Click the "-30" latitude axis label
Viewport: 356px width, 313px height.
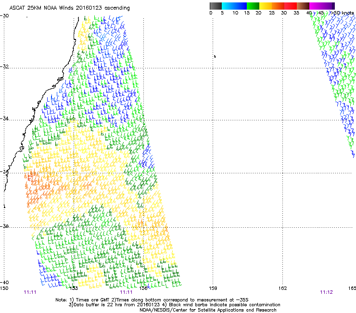4,16
